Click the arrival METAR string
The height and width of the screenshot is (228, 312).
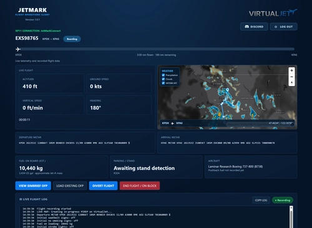pyautogui.click(x=218, y=143)
